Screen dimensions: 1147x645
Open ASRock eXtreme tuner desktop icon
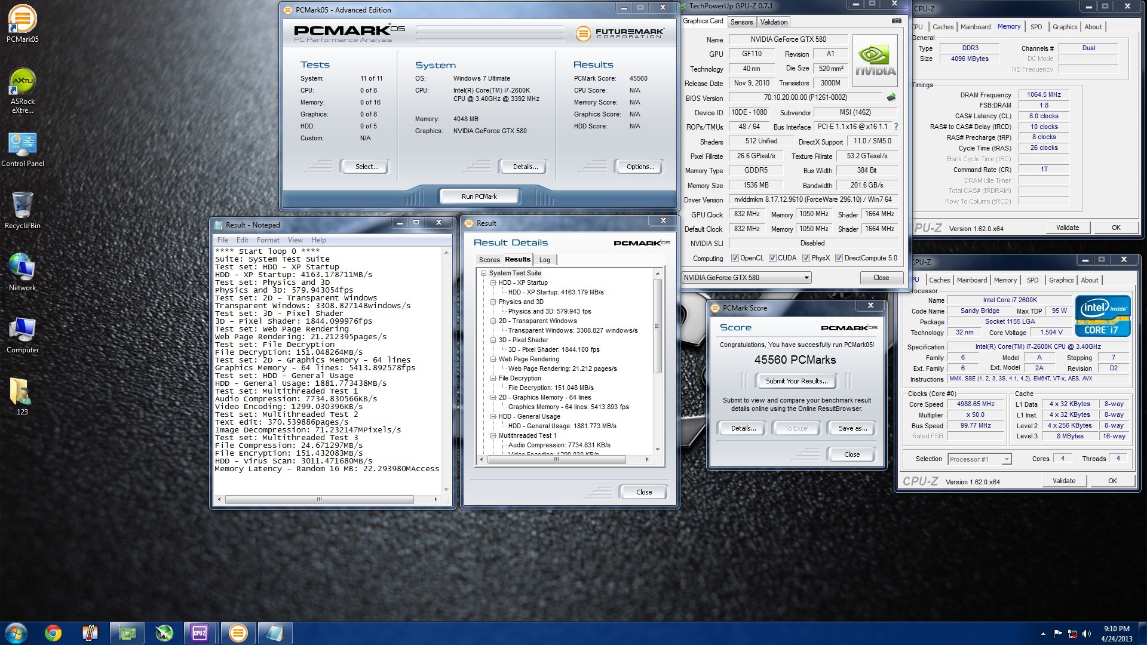pyautogui.click(x=22, y=91)
